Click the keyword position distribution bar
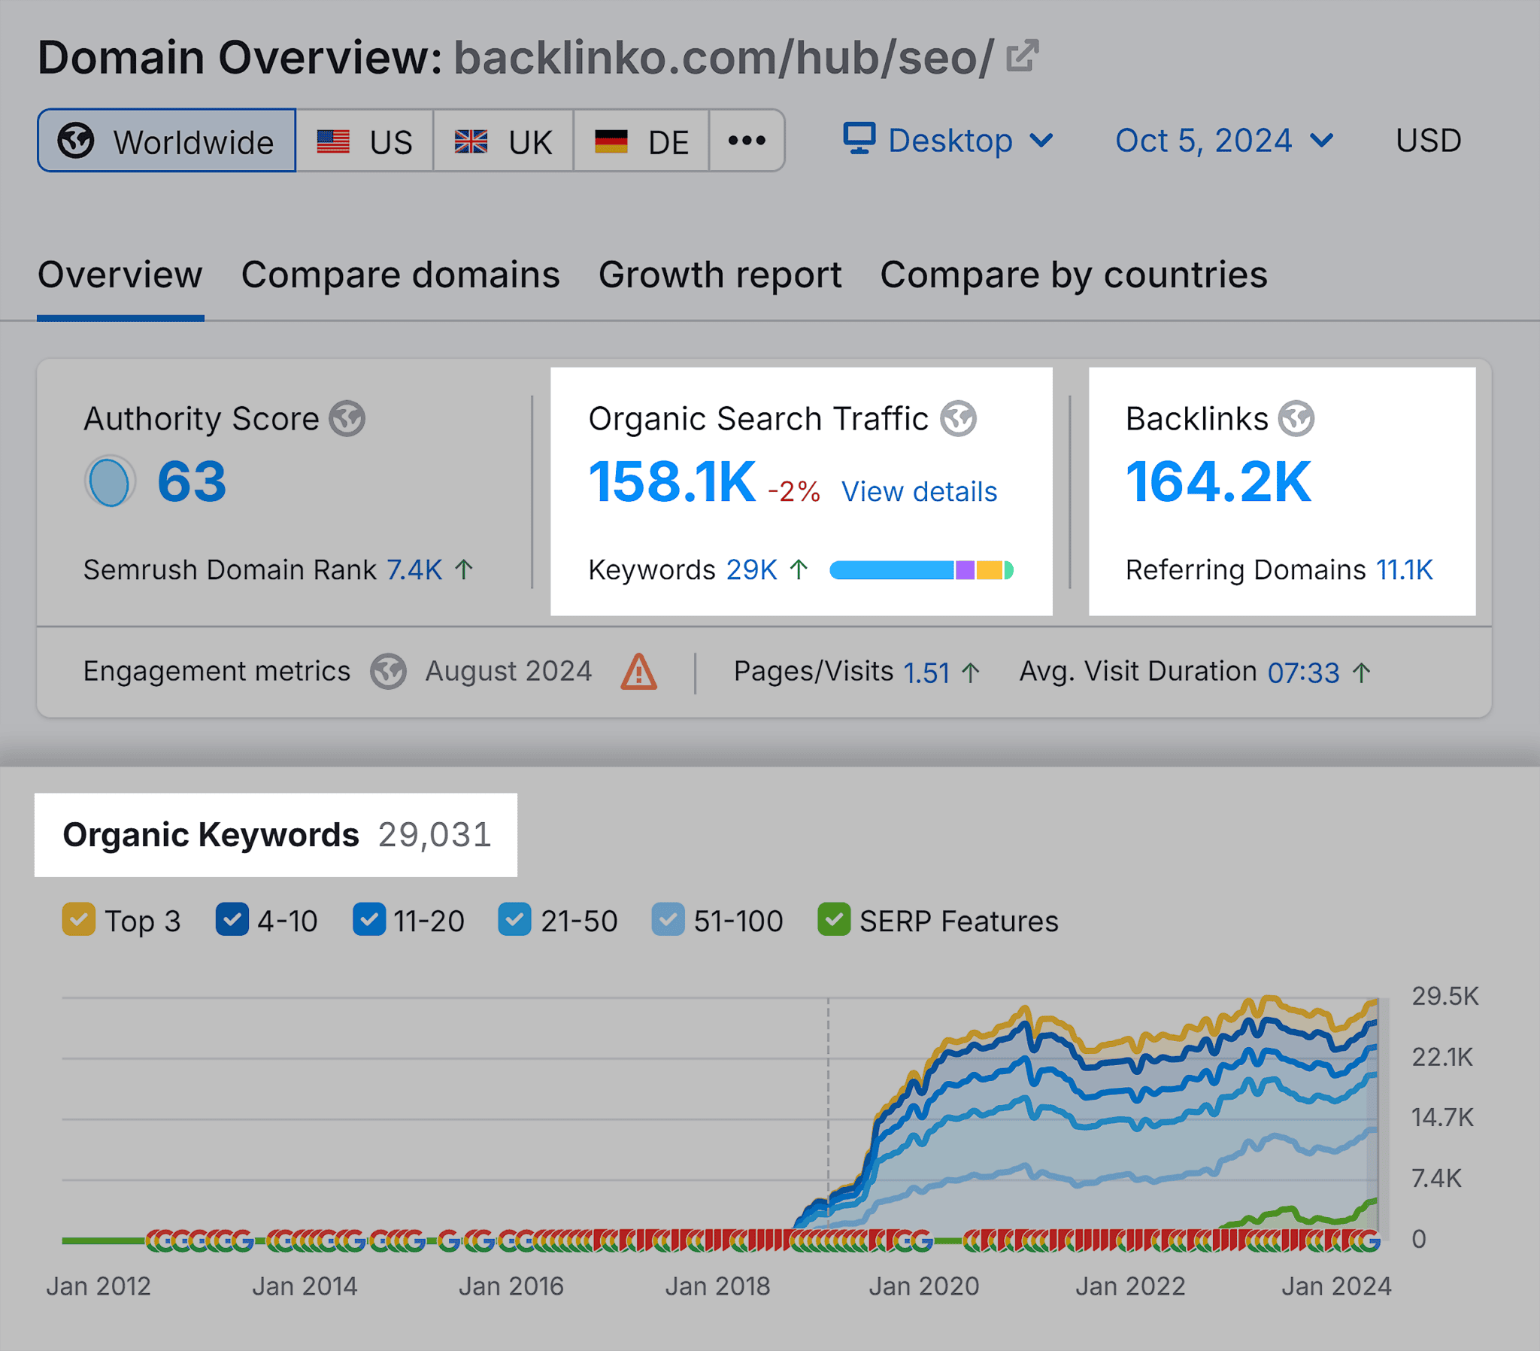 coord(920,571)
